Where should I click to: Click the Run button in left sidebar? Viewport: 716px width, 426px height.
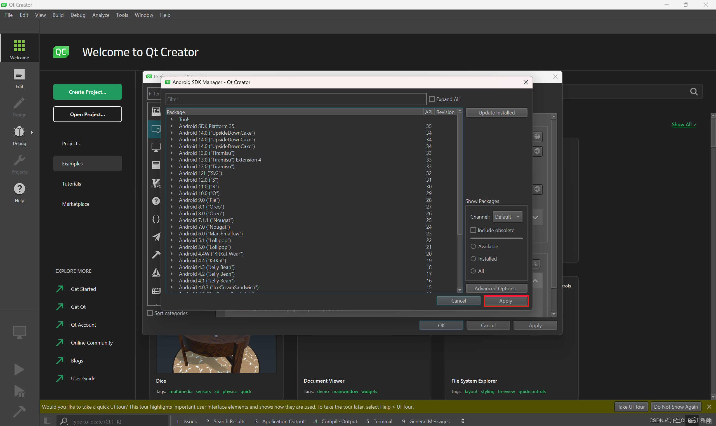point(19,369)
